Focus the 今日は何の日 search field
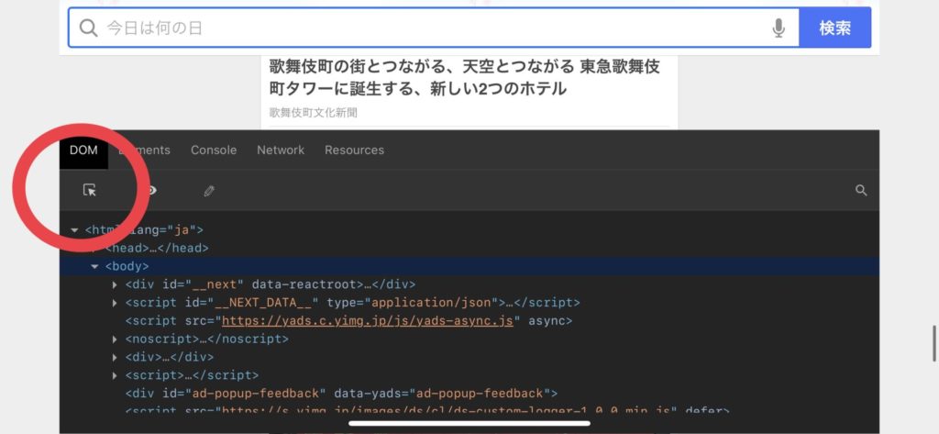939x434 pixels. [431, 28]
